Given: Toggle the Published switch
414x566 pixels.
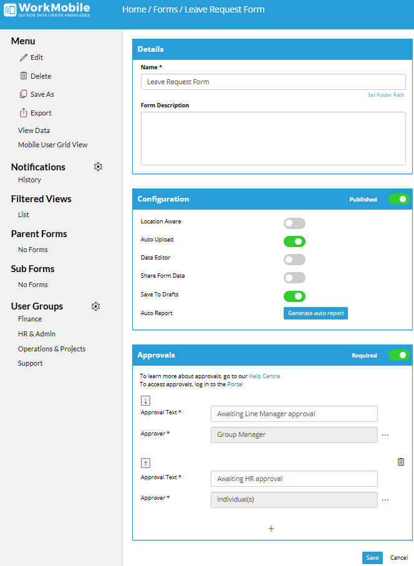Looking at the screenshot, I should click(x=398, y=199).
